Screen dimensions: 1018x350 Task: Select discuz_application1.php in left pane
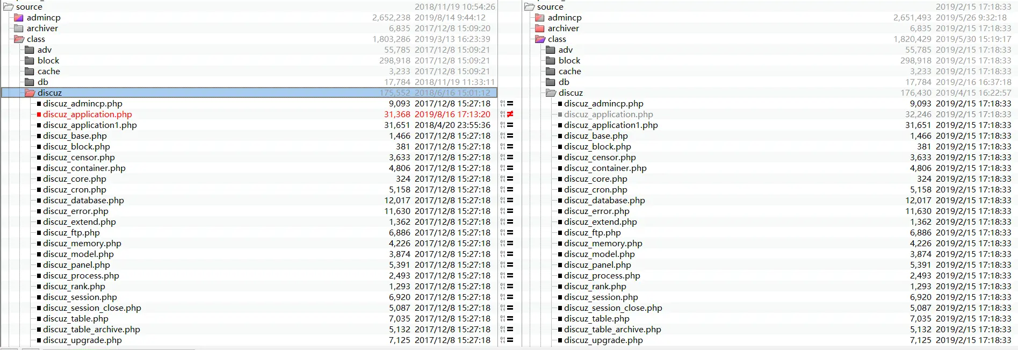click(90, 125)
